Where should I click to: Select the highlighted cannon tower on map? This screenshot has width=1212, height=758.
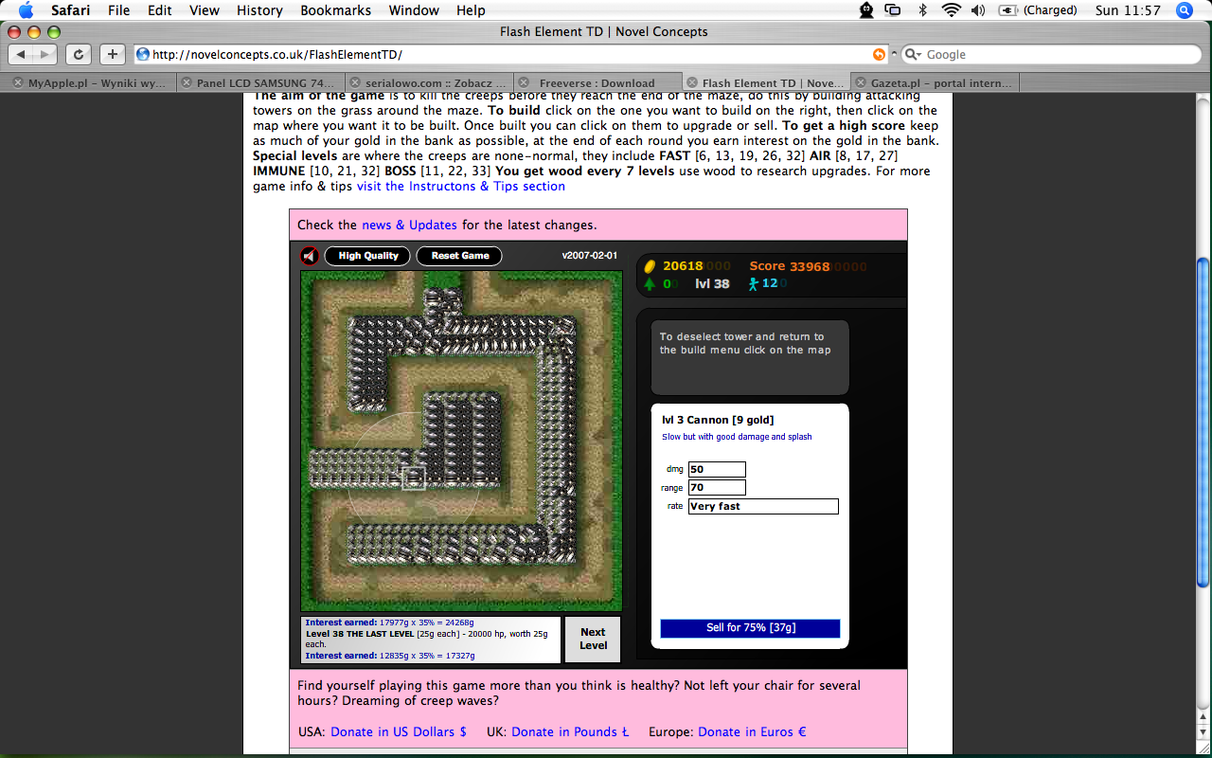tap(414, 478)
